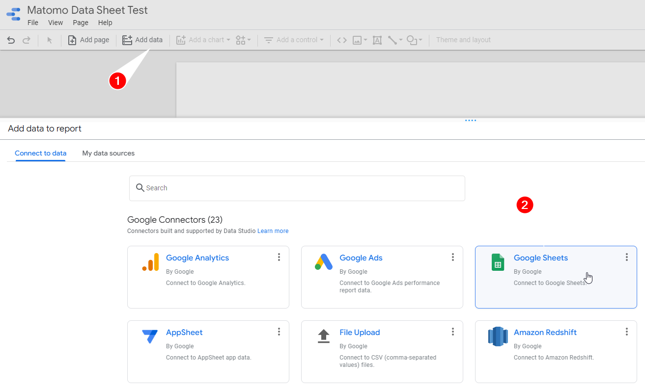Screen dimensions: 645x388
Task: Click Add data in the toolbar
Action: [142, 40]
